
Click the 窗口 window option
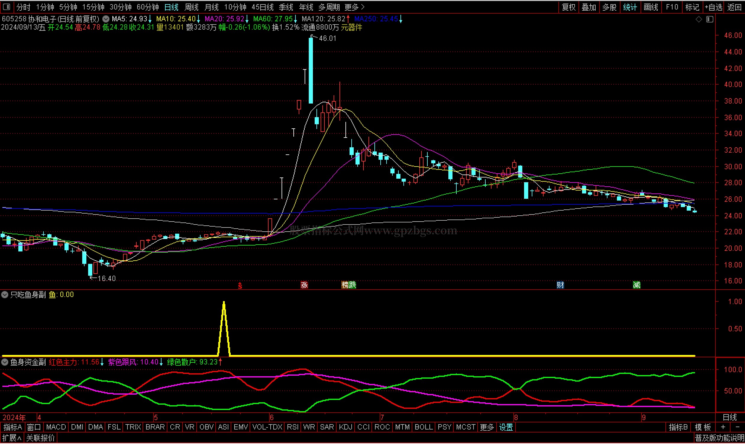tap(34, 427)
